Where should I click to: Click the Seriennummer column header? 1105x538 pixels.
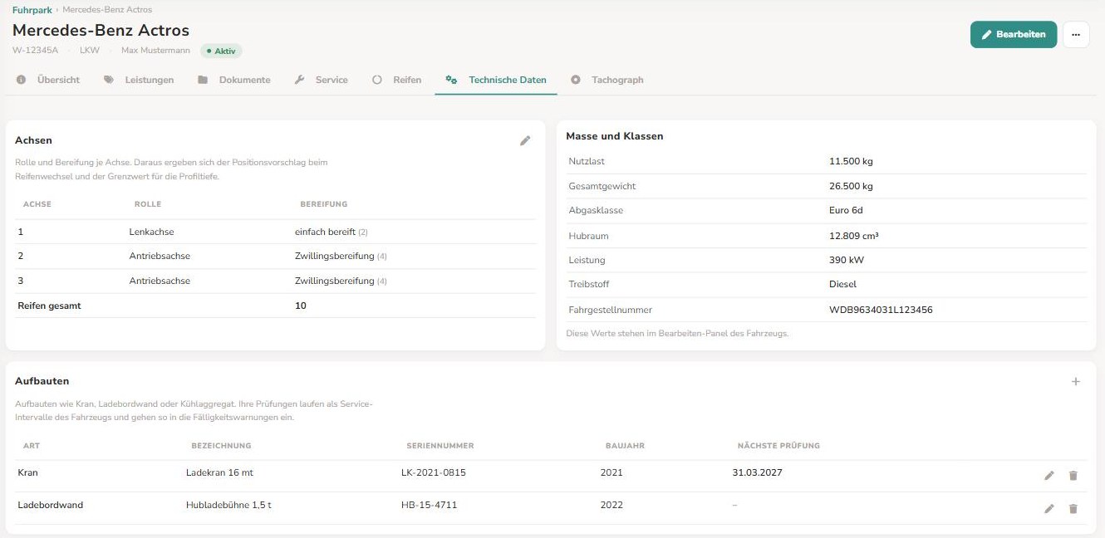[x=440, y=446]
